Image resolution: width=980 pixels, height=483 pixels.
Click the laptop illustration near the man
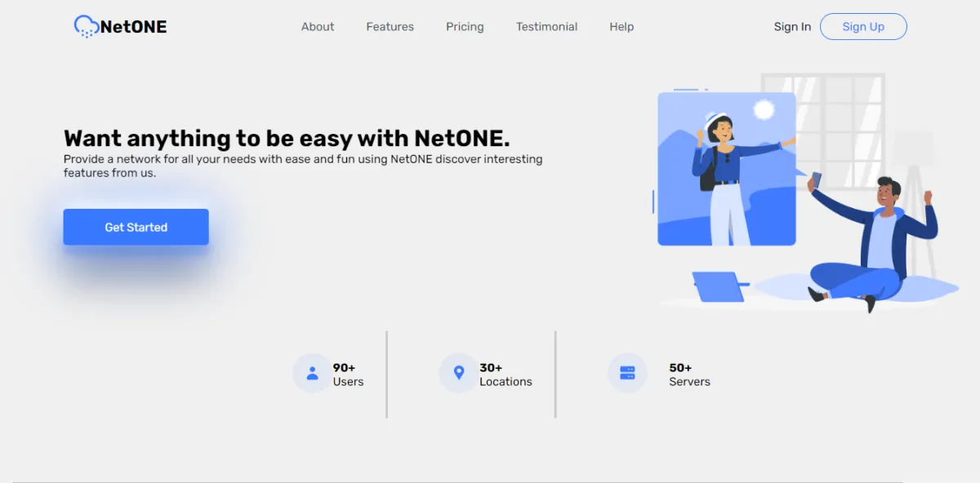[x=719, y=286]
